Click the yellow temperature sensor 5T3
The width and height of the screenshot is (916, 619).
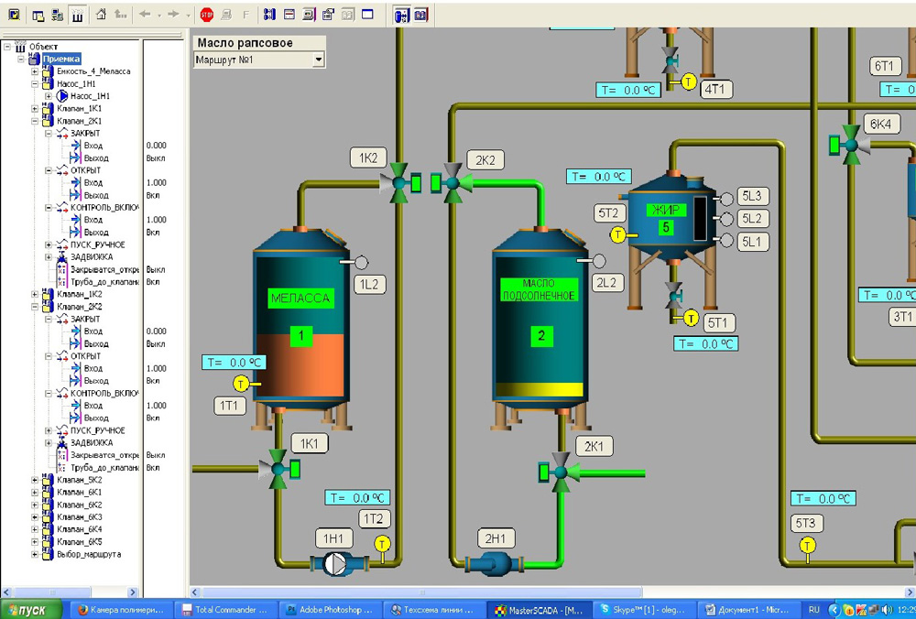click(807, 546)
